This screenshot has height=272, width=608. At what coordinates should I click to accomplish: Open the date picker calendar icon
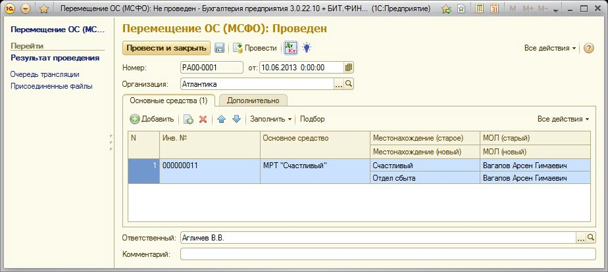click(x=349, y=67)
